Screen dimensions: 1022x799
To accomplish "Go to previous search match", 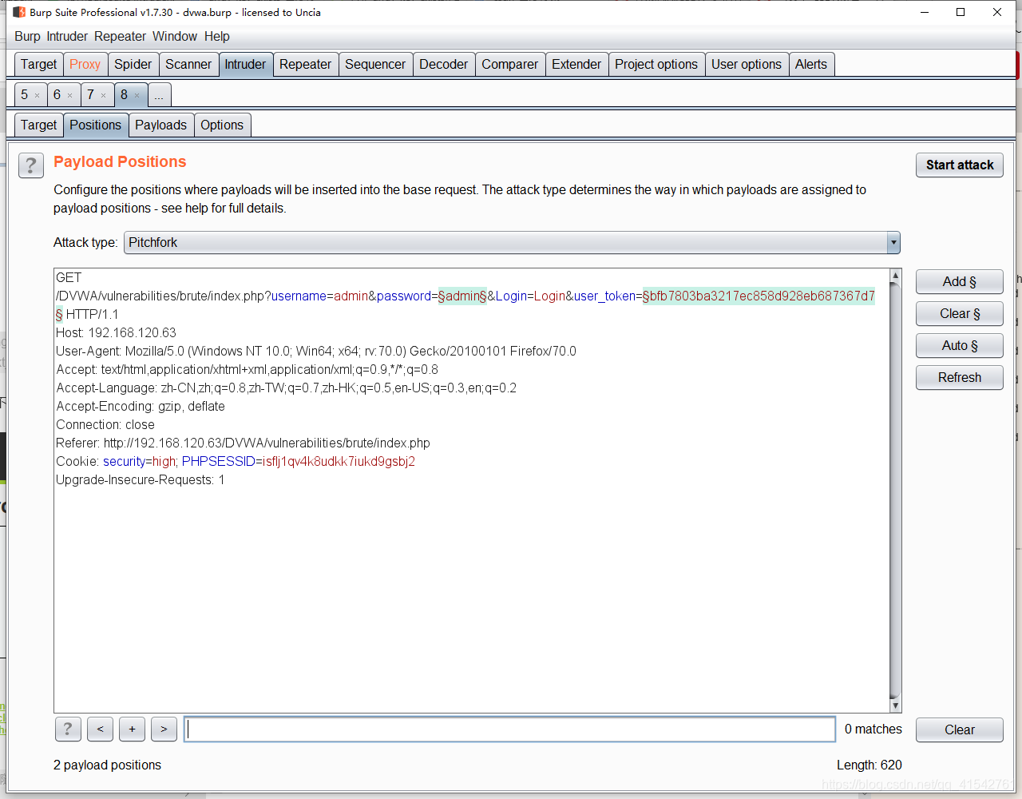I will (100, 729).
